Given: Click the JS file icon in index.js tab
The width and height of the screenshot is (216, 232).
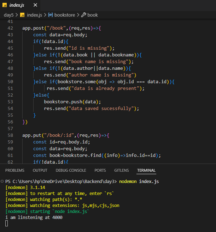Looking at the screenshot, I should tap(5, 5).
